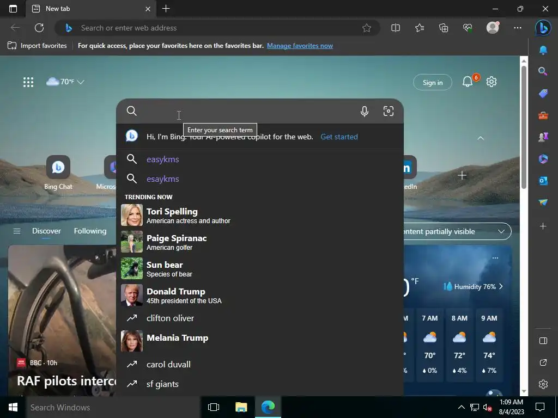Add a new app to the sidebar

[543, 226]
